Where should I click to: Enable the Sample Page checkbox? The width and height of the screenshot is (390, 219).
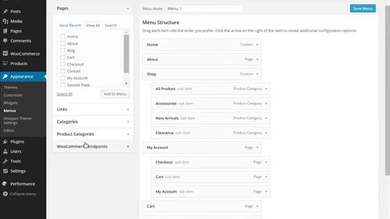point(63,85)
